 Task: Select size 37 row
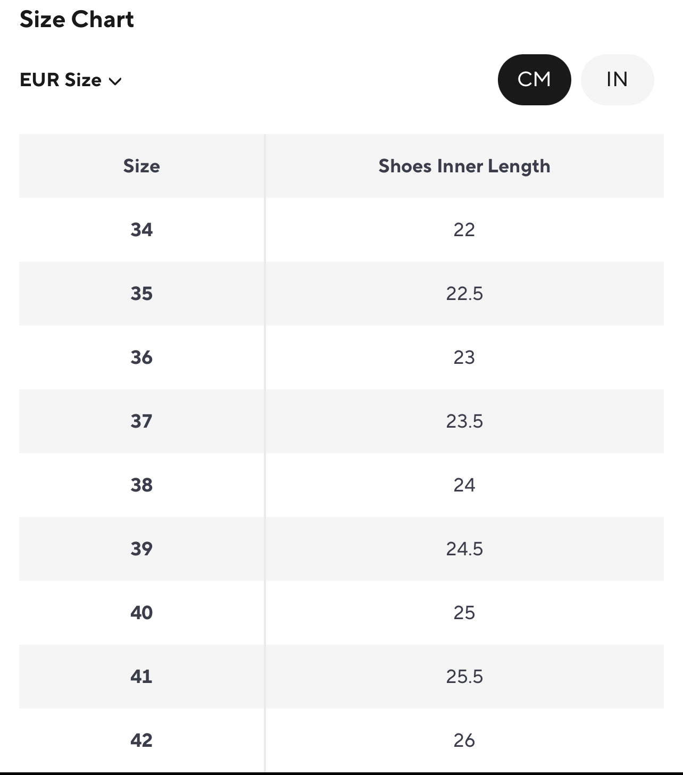pos(141,421)
